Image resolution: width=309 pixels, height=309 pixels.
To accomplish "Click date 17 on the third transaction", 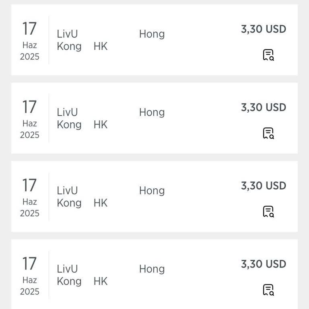I will click(x=29, y=186).
